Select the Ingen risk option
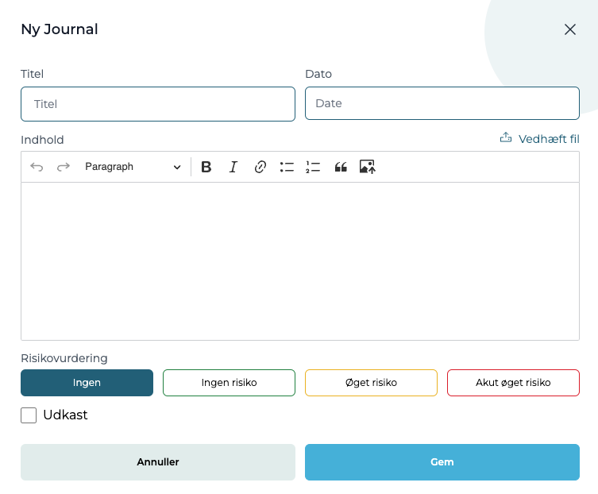 [87, 383]
